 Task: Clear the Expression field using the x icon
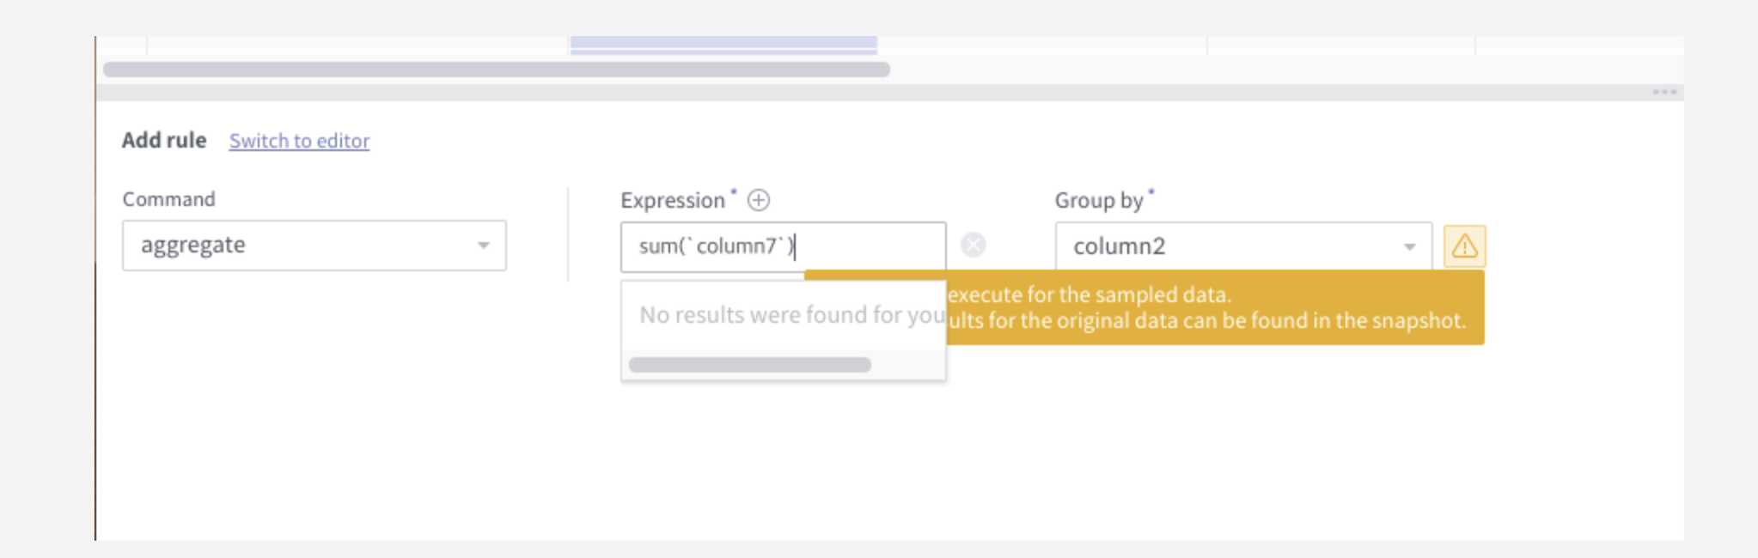click(x=974, y=246)
